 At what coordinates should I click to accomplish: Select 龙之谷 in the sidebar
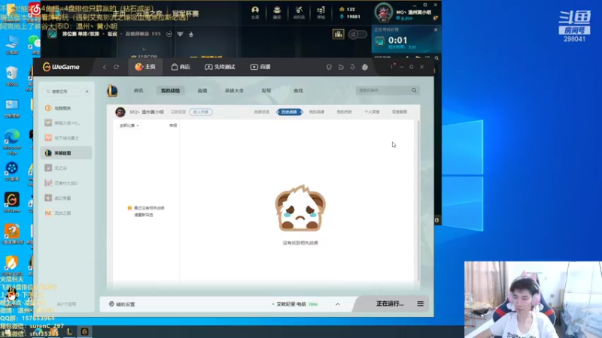(x=66, y=167)
